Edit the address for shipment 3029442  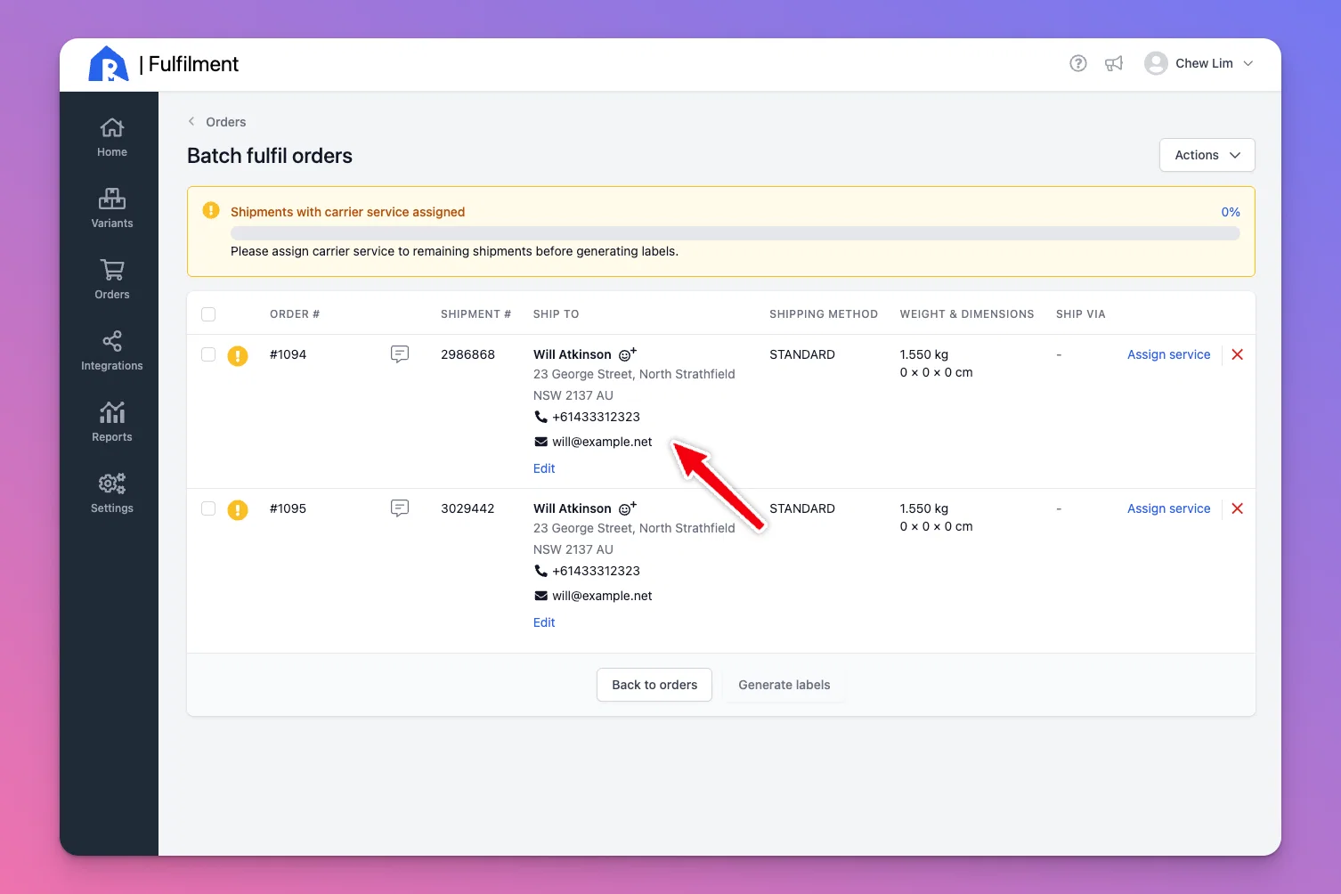tap(544, 622)
